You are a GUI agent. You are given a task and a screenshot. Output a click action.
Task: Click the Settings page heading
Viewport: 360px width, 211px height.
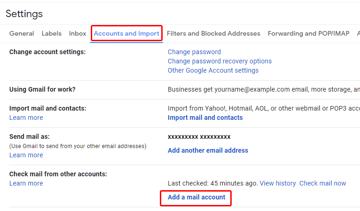[x=24, y=14]
